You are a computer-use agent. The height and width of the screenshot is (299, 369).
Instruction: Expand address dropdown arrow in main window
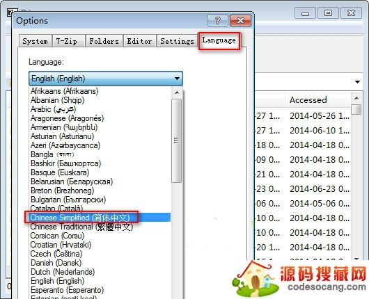coord(357,82)
